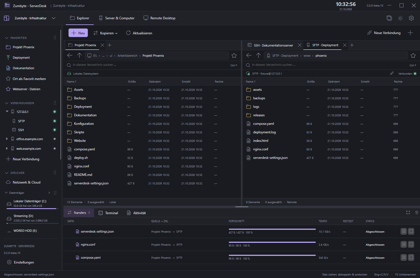
Task: Expand the web.example.com connection
Action: [x=7, y=149]
